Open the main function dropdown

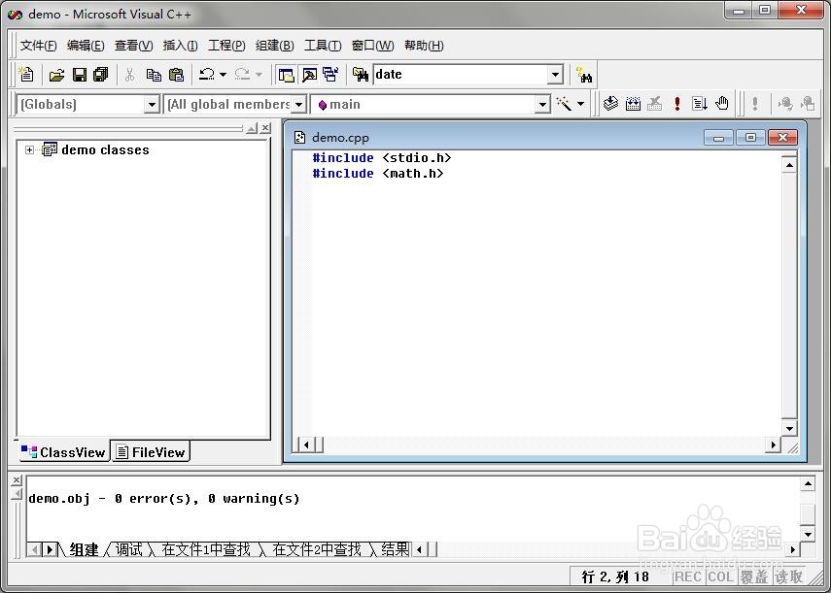(542, 105)
